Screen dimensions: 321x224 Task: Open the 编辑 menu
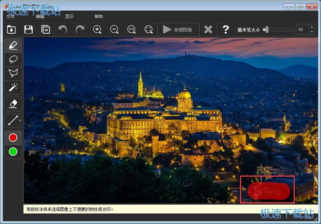[x=40, y=17]
